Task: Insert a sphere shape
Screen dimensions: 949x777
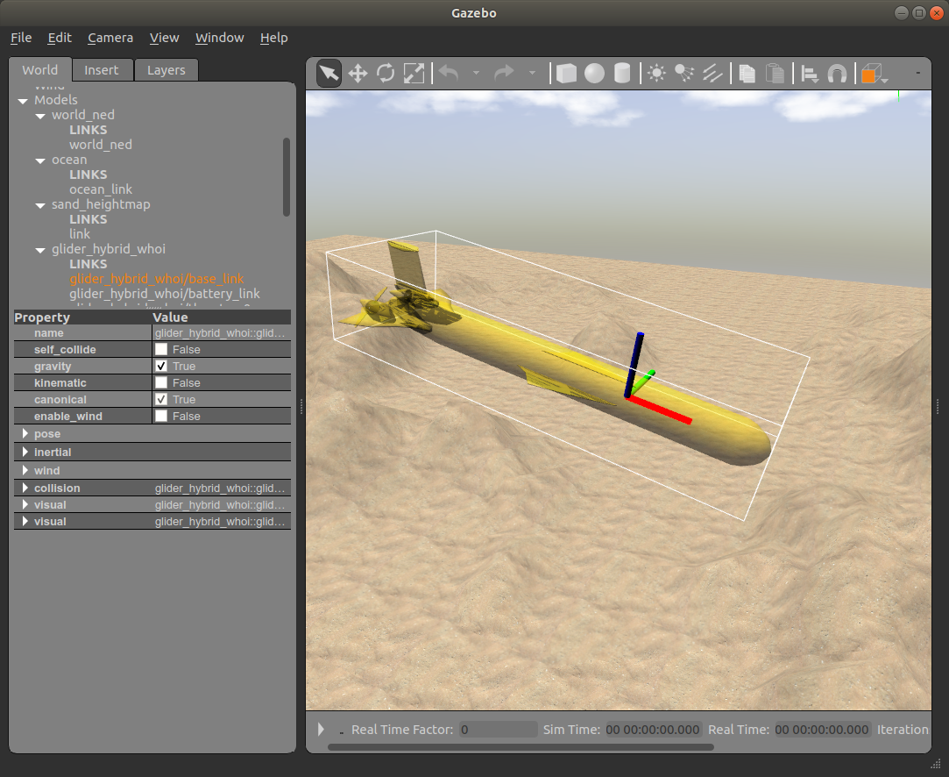Action: click(x=594, y=74)
